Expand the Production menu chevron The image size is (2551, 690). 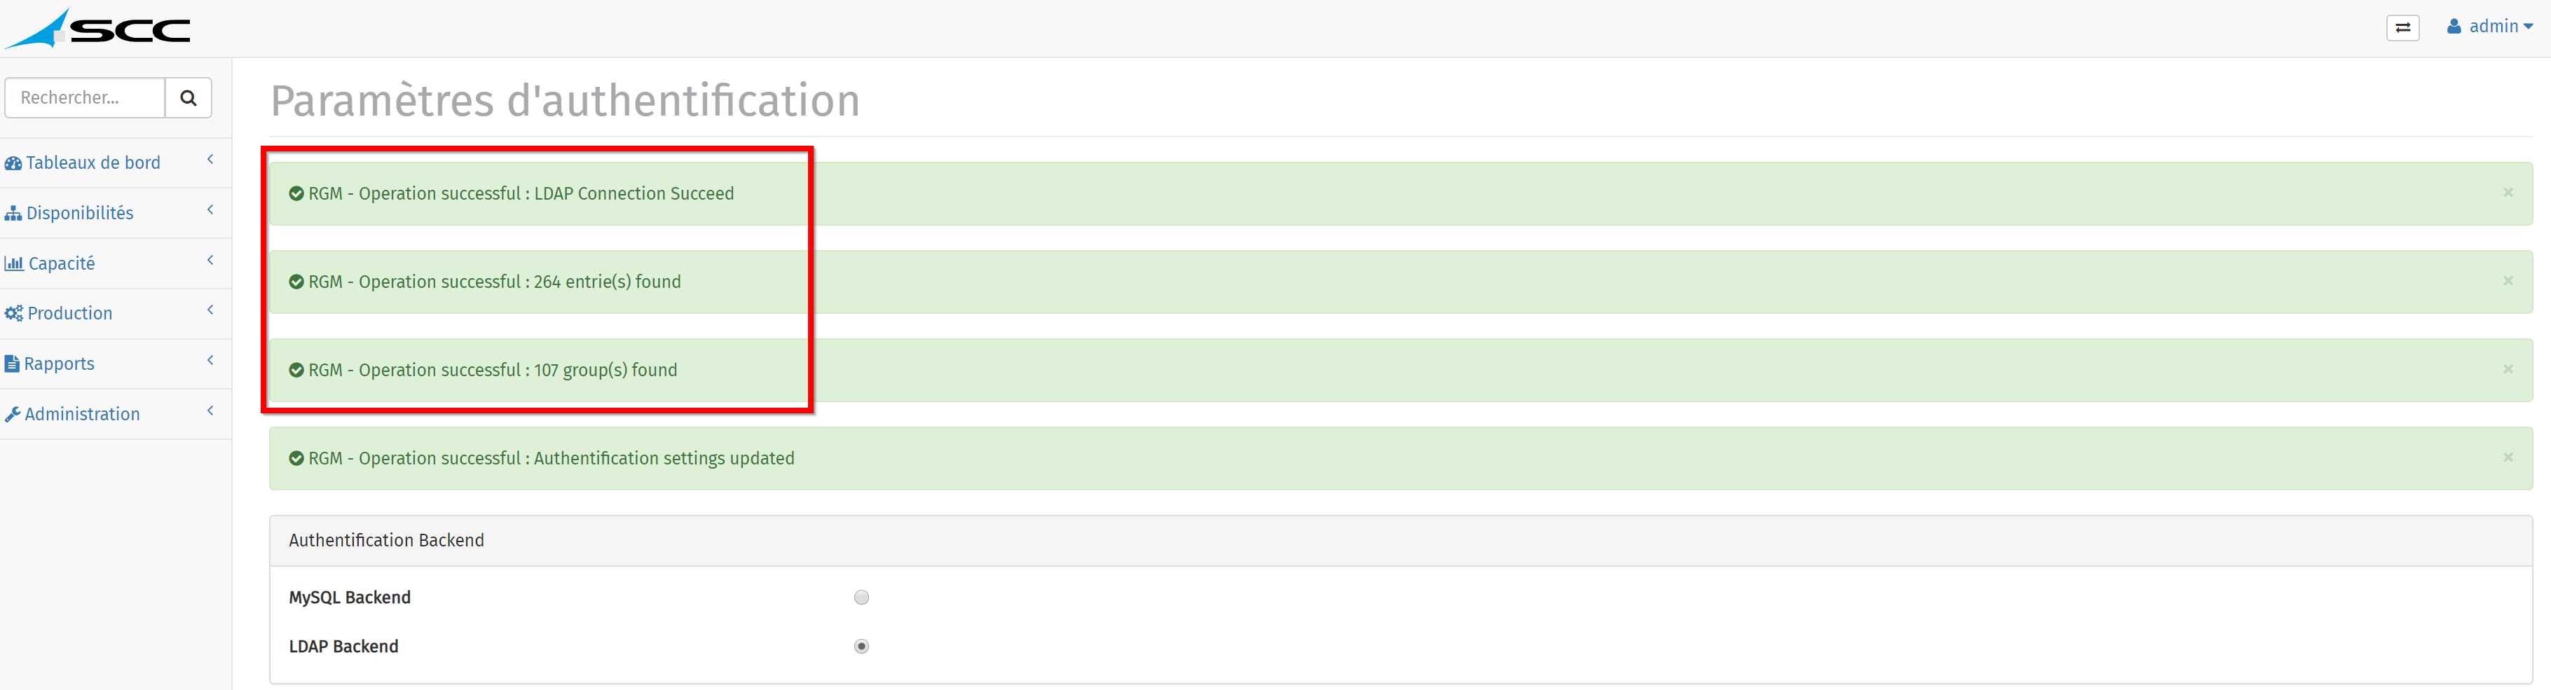[210, 310]
